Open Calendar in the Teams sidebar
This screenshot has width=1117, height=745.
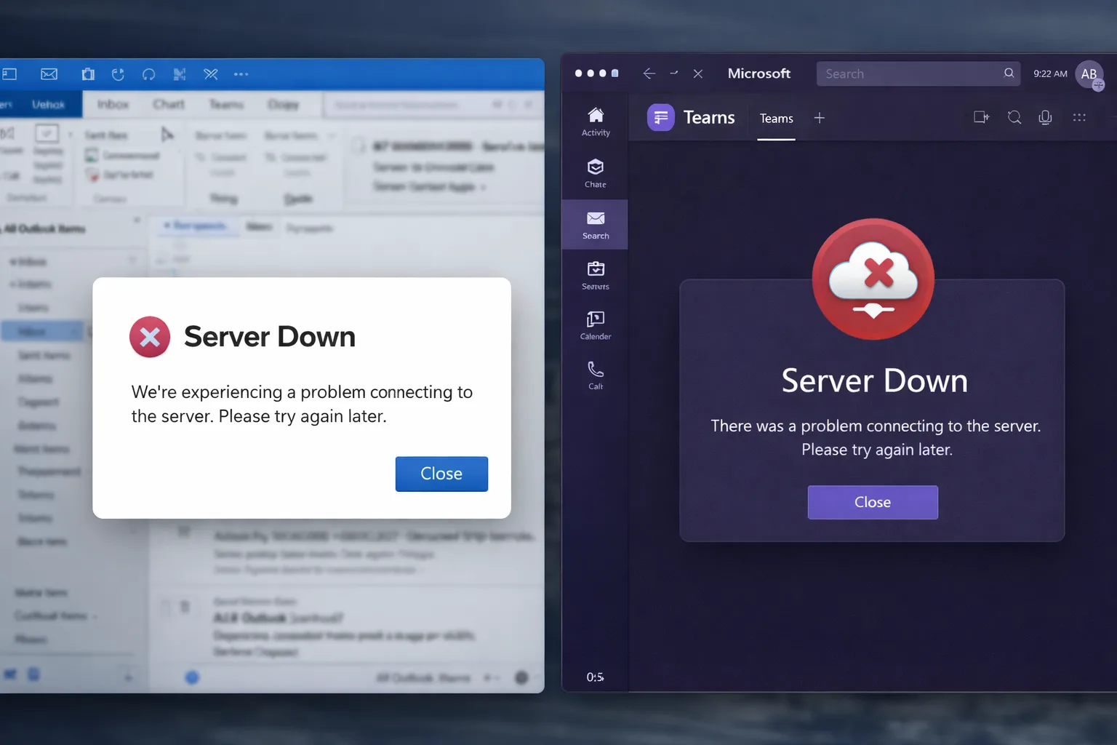596,324
